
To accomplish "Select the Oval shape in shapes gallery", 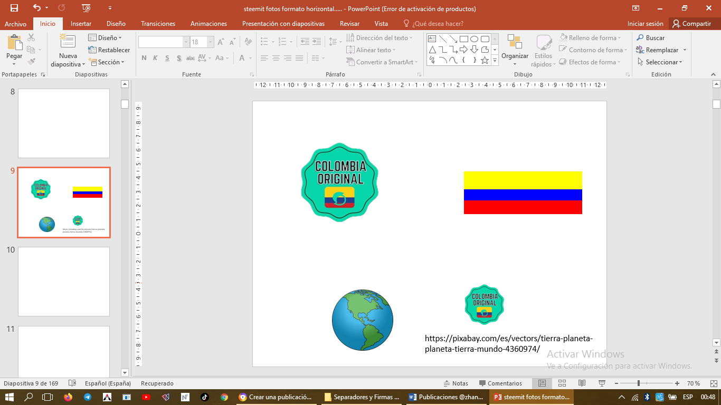I will point(474,39).
